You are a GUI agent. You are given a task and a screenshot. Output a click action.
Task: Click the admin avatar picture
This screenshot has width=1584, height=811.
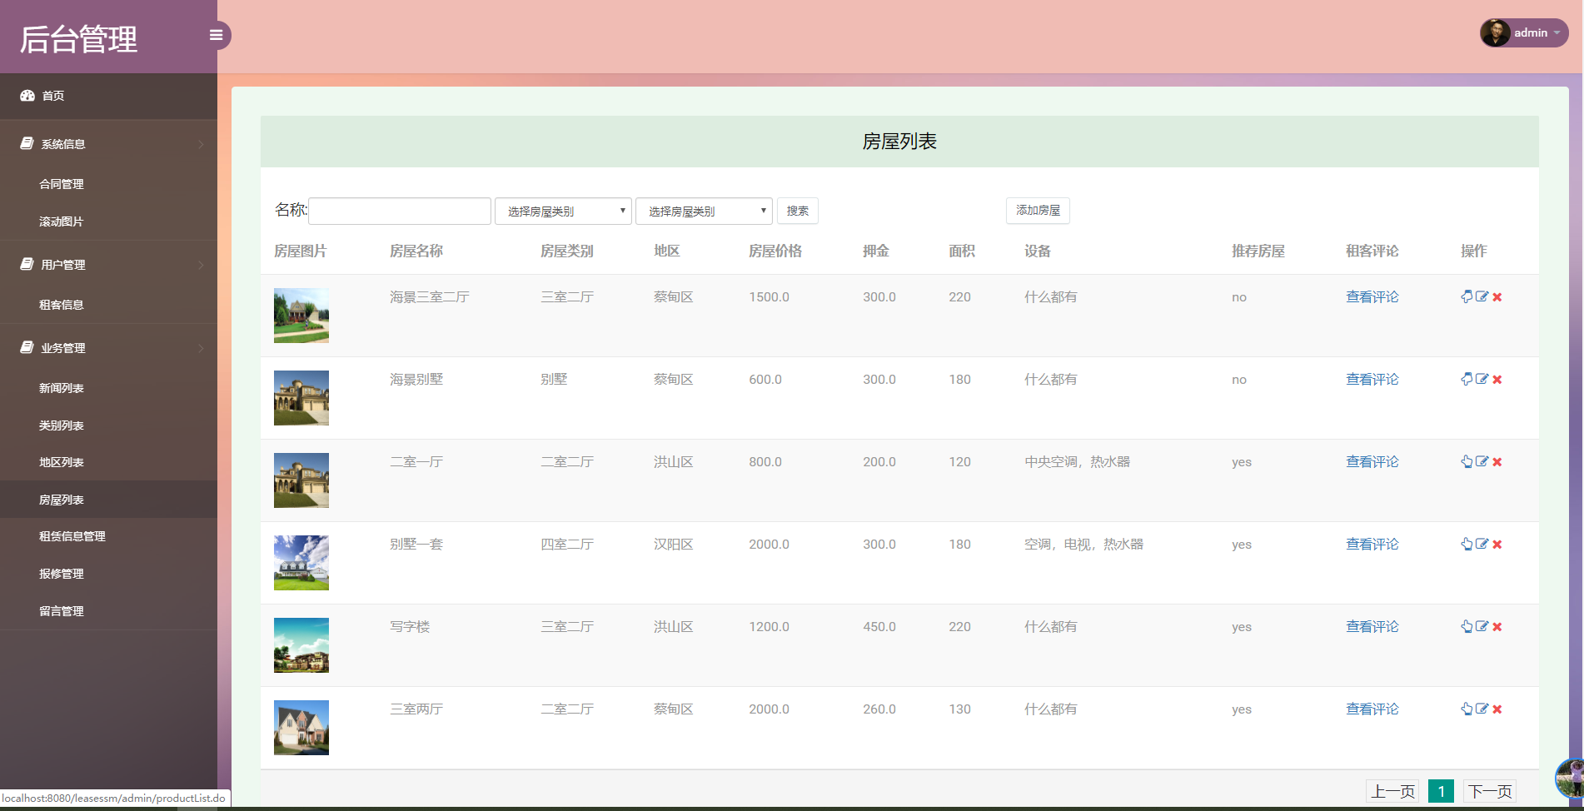pyautogui.click(x=1495, y=32)
